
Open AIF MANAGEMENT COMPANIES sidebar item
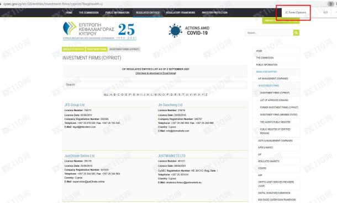coord(273,79)
